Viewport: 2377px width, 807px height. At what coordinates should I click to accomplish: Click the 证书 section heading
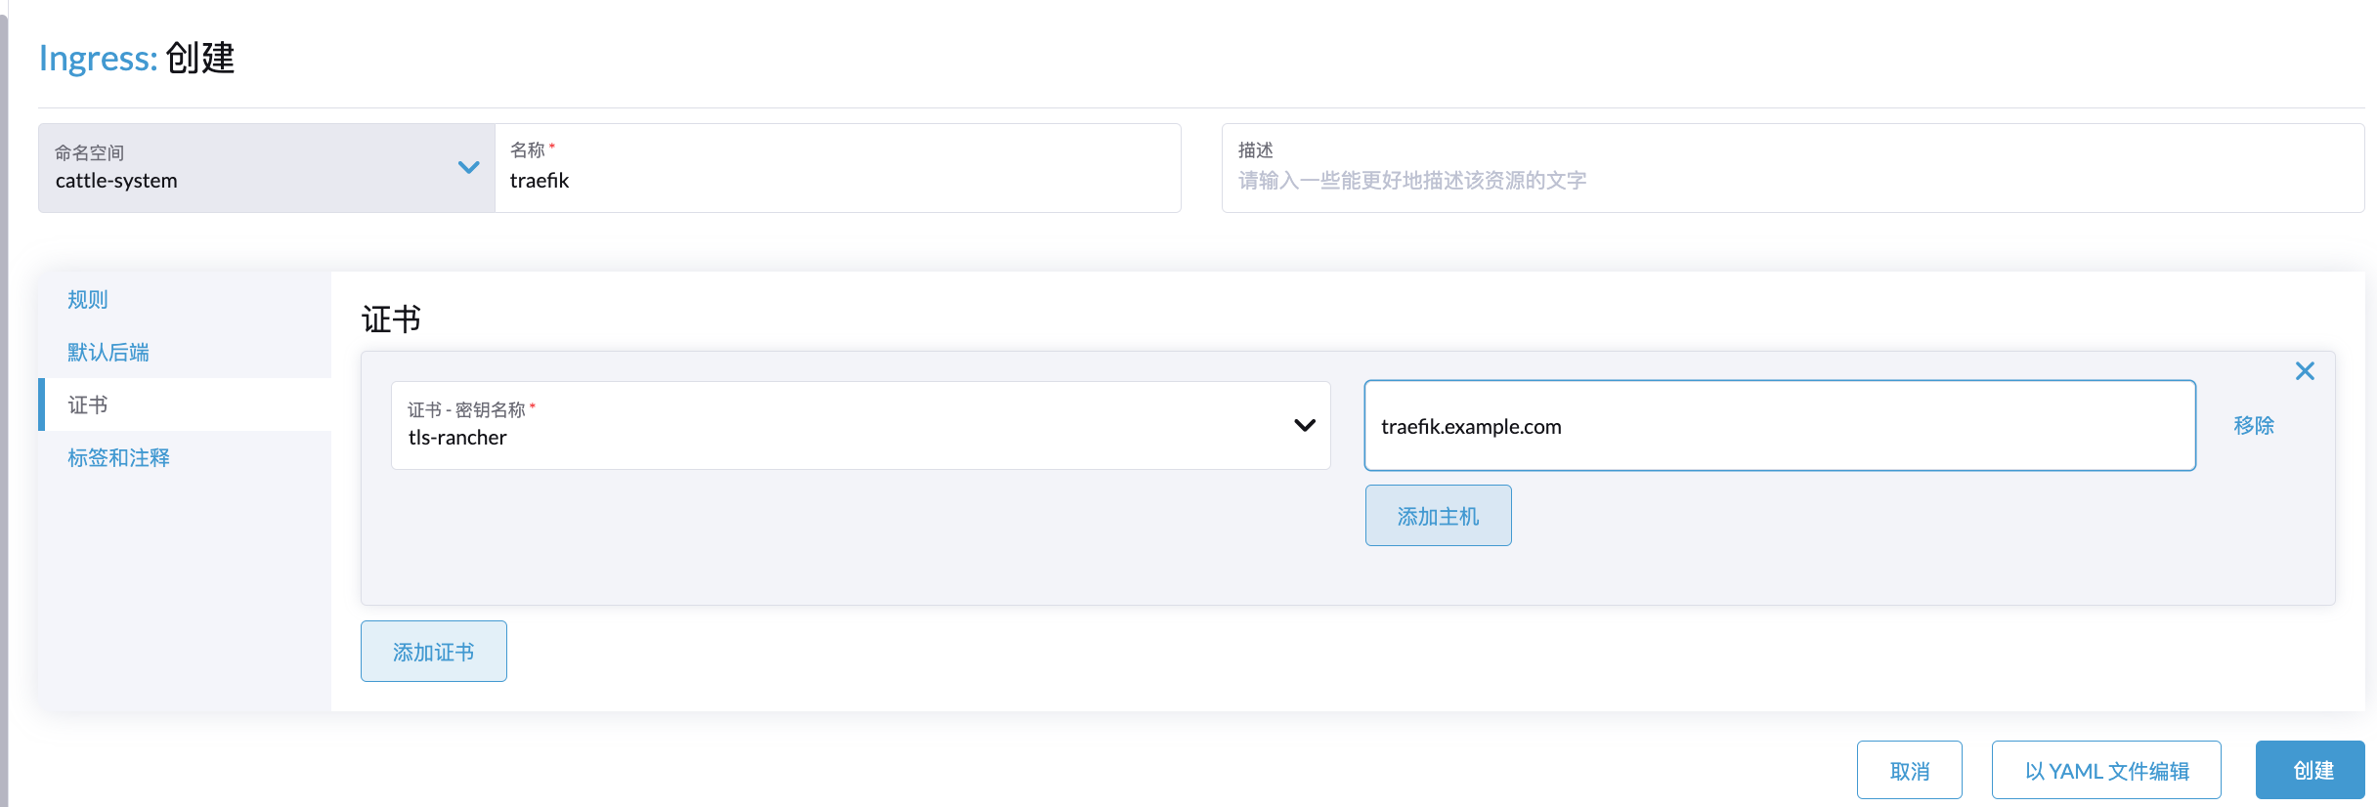[x=391, y=319]
